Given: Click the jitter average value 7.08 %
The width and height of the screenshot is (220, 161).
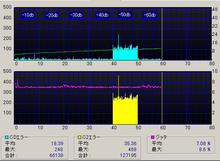Looking at the screenshot, I should (x=203, y=144).
